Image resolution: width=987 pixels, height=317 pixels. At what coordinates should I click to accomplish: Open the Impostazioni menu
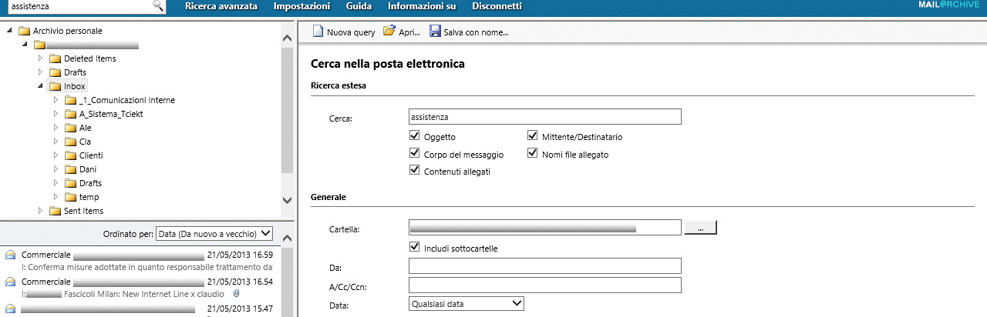click(x=301, y=6)
